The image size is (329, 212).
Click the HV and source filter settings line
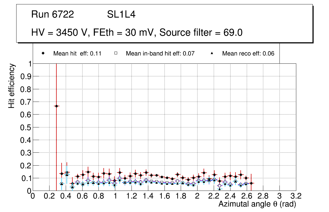coord(137,33)
